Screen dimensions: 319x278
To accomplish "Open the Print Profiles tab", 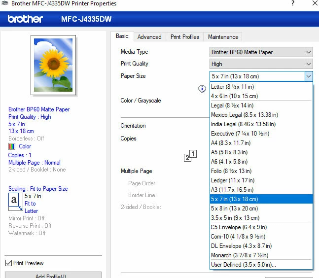I will click(185, 37).
